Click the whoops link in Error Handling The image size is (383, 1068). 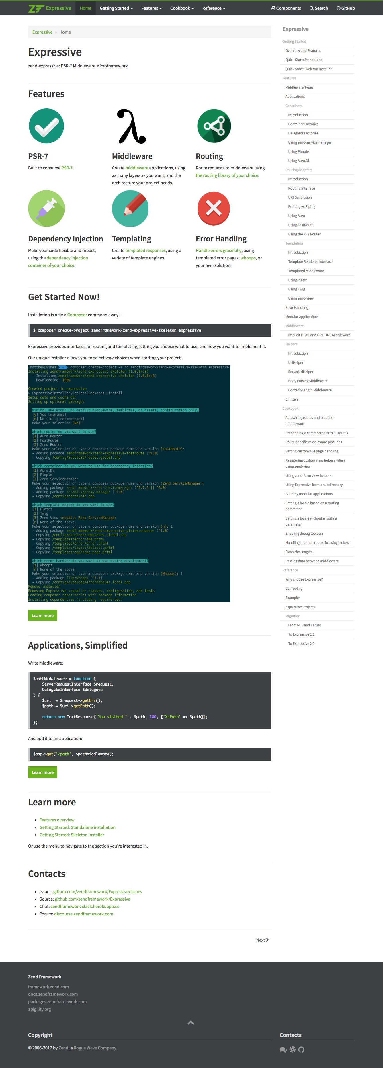point(248,258)
